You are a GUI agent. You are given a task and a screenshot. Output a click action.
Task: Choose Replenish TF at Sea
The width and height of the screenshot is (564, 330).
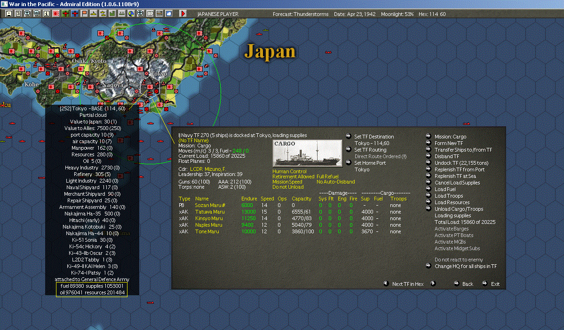click(455, 176)
